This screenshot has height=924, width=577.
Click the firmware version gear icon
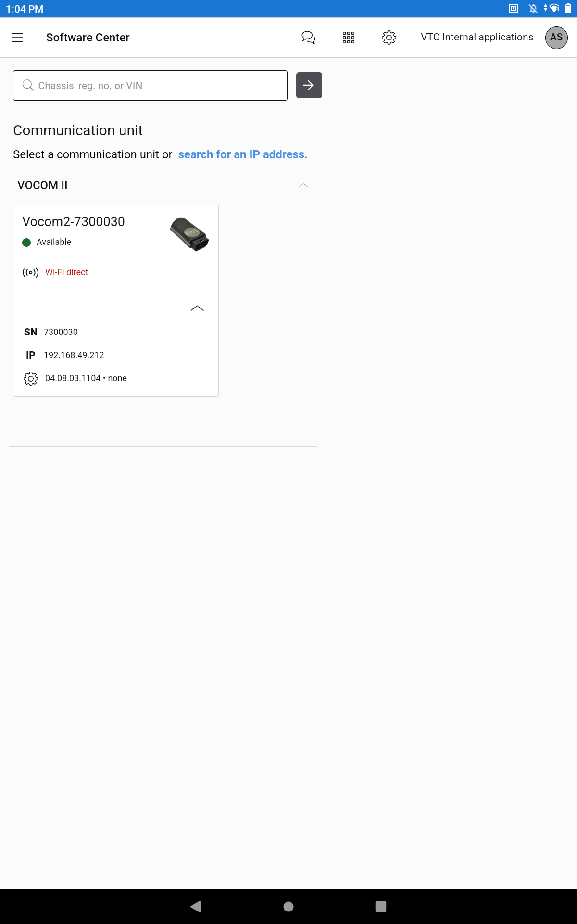tap(31, 378)
